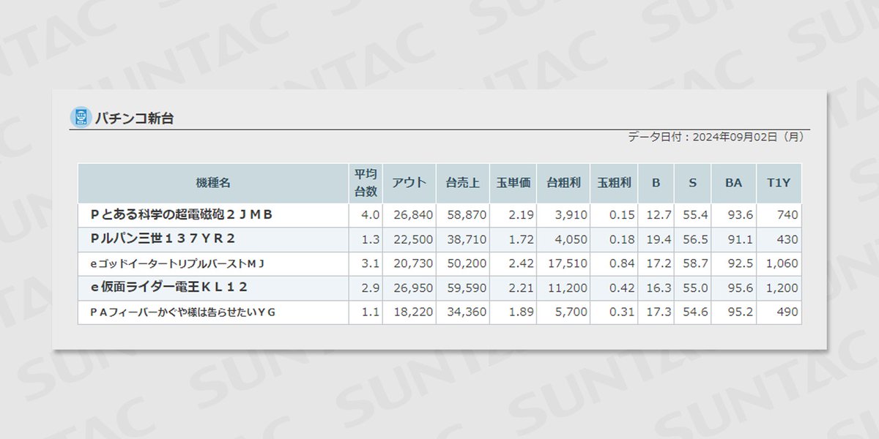
Task: Select the 玉単価 column header
Action: pyautogui.click(x=513, y=183)
